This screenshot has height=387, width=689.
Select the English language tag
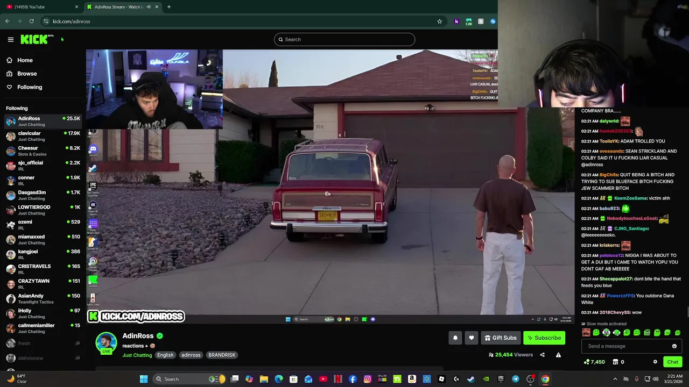[x=165, y=355]
